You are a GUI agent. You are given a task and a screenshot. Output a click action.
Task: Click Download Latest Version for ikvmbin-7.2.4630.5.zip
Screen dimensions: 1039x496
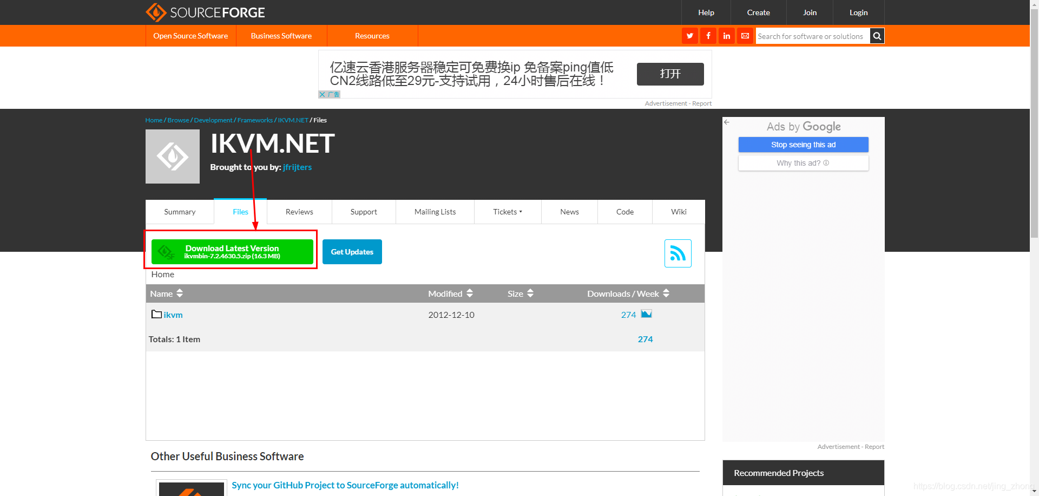click(232, 251)
